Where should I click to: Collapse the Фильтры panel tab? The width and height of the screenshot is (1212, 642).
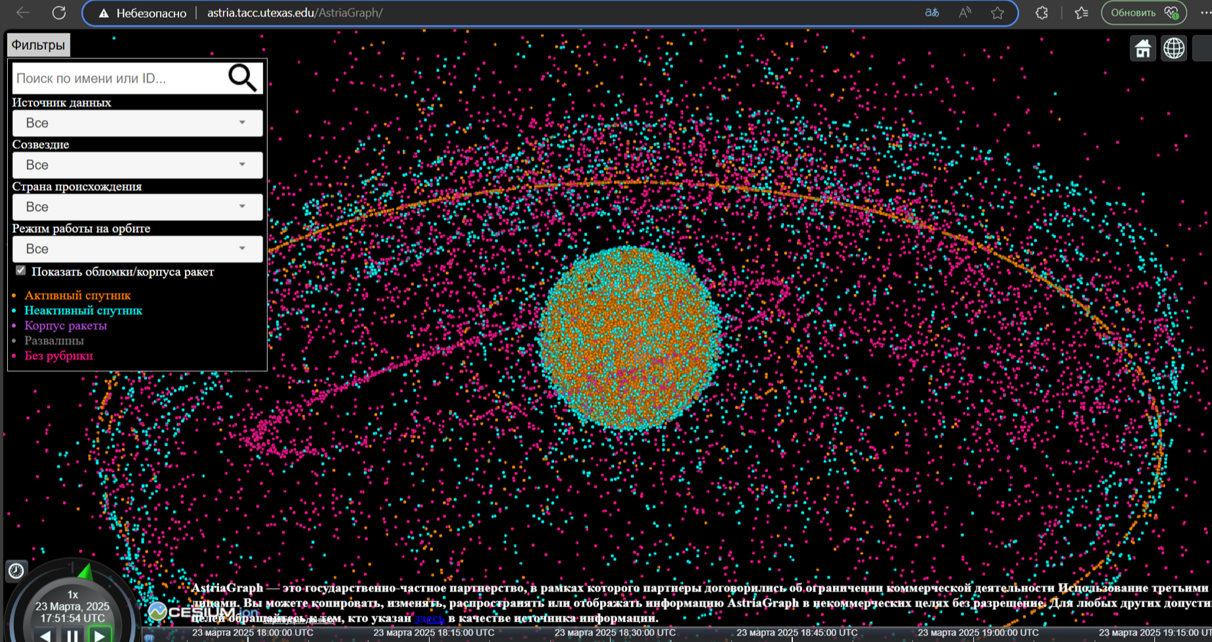click(x=38, y=45)
